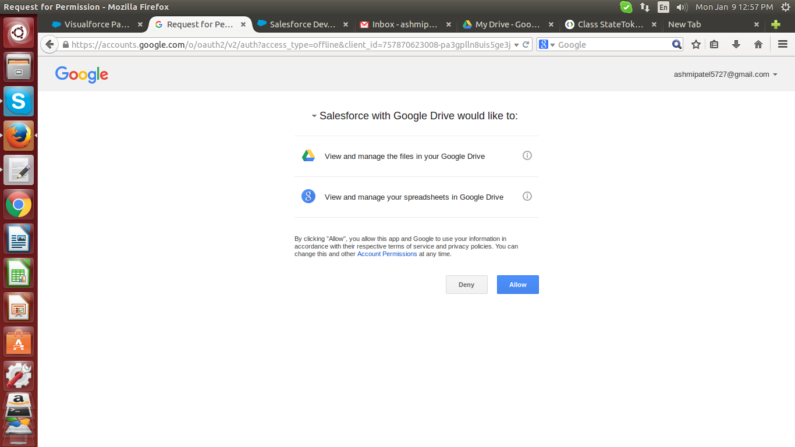Screen dimensions: 795x447
Task: Open System Settings from the launcher
Action: (19, 376)
